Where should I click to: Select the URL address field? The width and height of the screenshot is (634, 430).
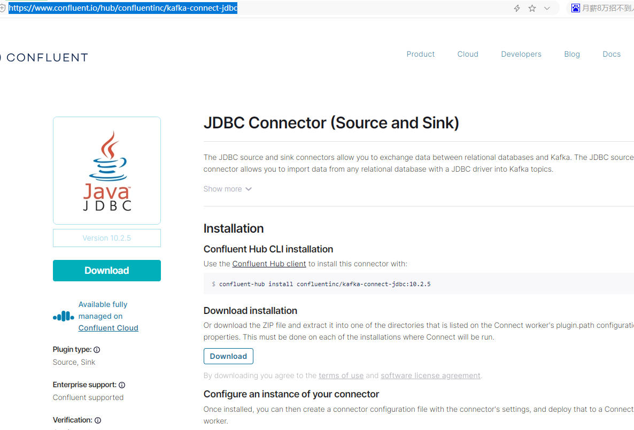click(123, 7)
